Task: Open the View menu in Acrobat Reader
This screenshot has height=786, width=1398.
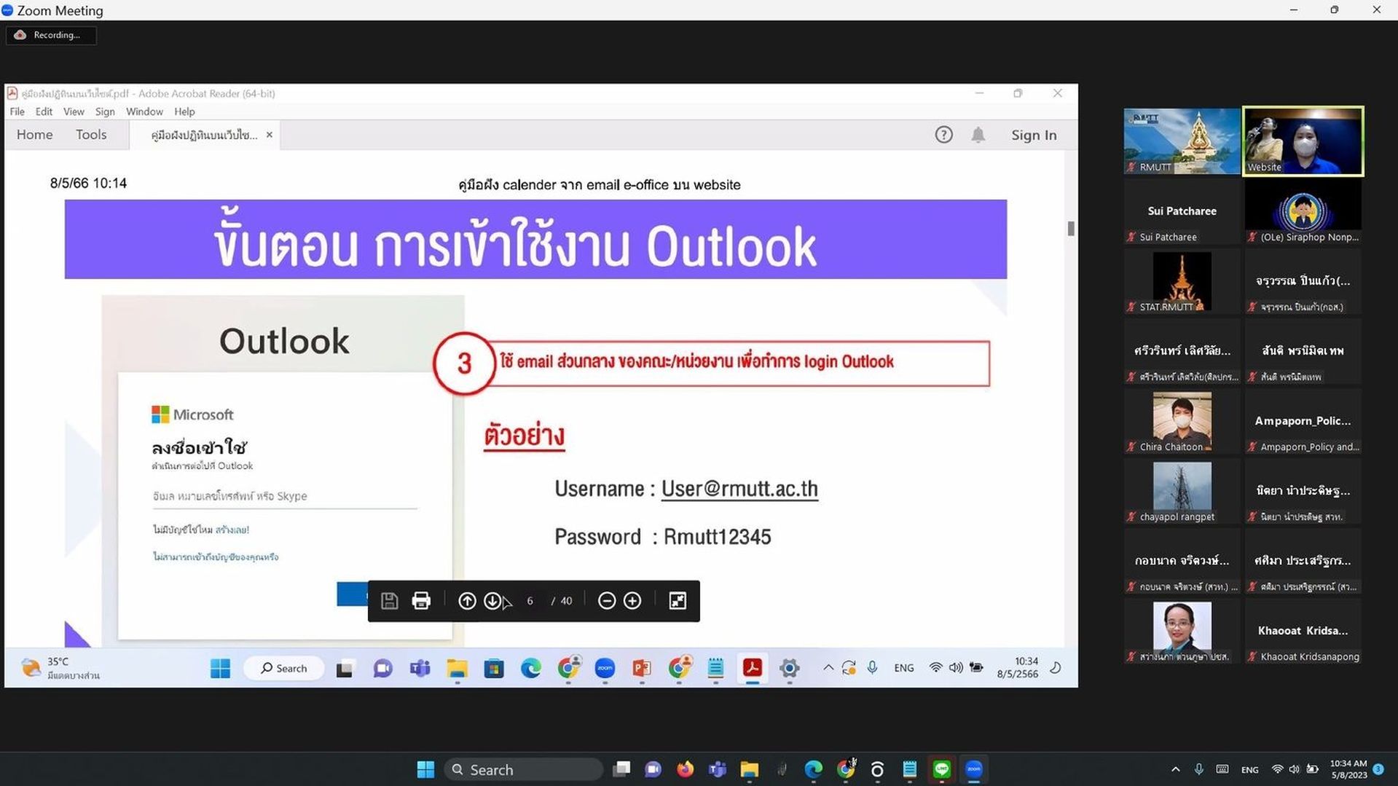Action: click(74, 111)
